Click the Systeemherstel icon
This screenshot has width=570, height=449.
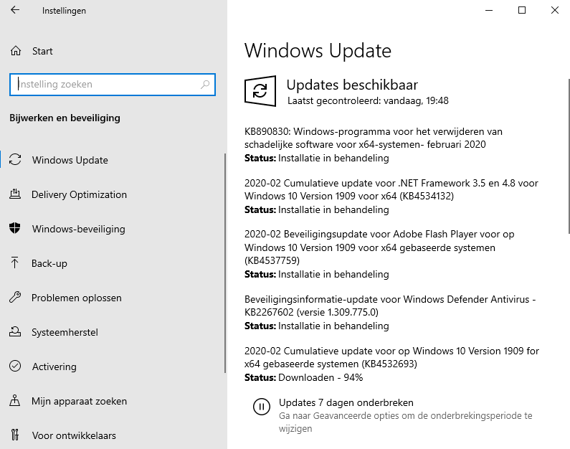(x=15, y=332)
